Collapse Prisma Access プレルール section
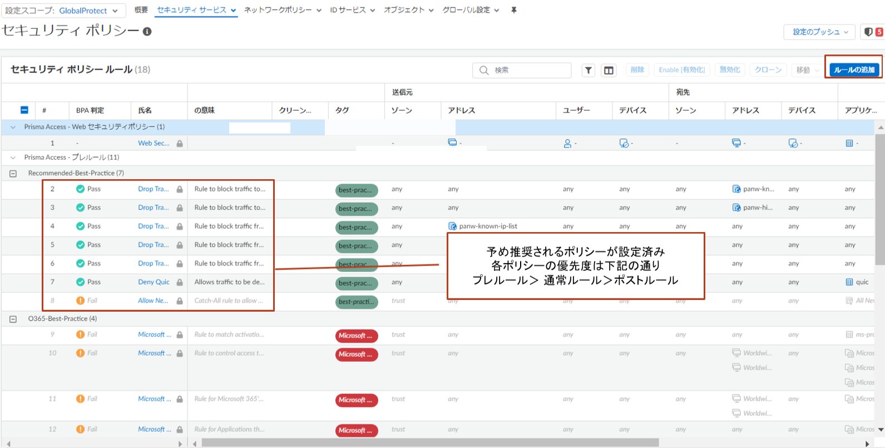This screenshot has width=885, height=448. [x=13, y=157]
